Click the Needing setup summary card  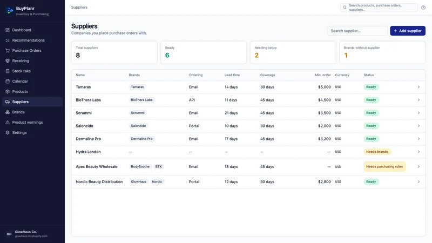(x=293, y=52)
